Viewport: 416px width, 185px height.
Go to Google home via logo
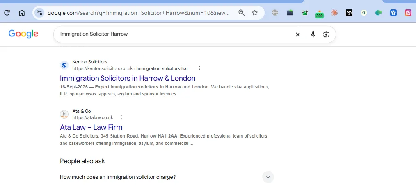click(x=23, y=34)
